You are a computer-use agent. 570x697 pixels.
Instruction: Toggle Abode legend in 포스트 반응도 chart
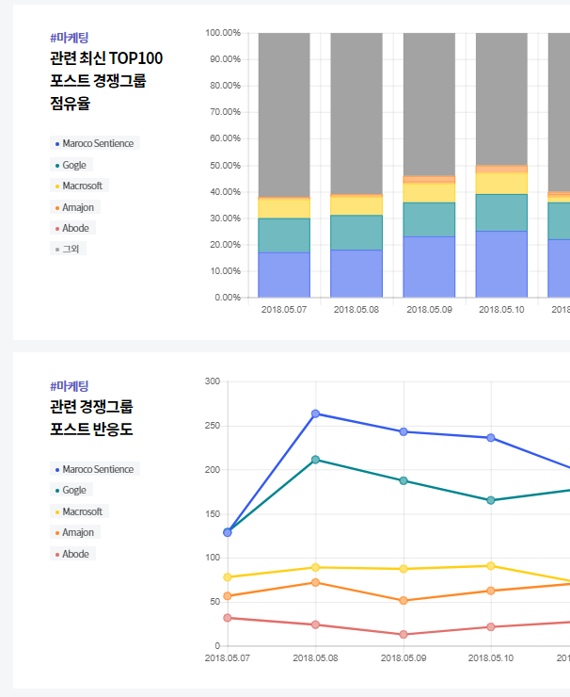tap(72, 554)
